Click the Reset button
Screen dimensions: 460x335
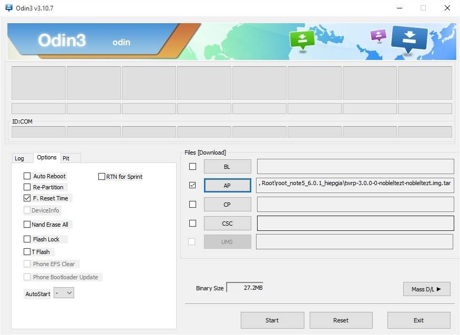point(341,320)
